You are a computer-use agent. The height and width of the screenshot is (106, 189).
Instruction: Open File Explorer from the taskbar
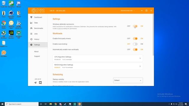(x=50, y=104)
